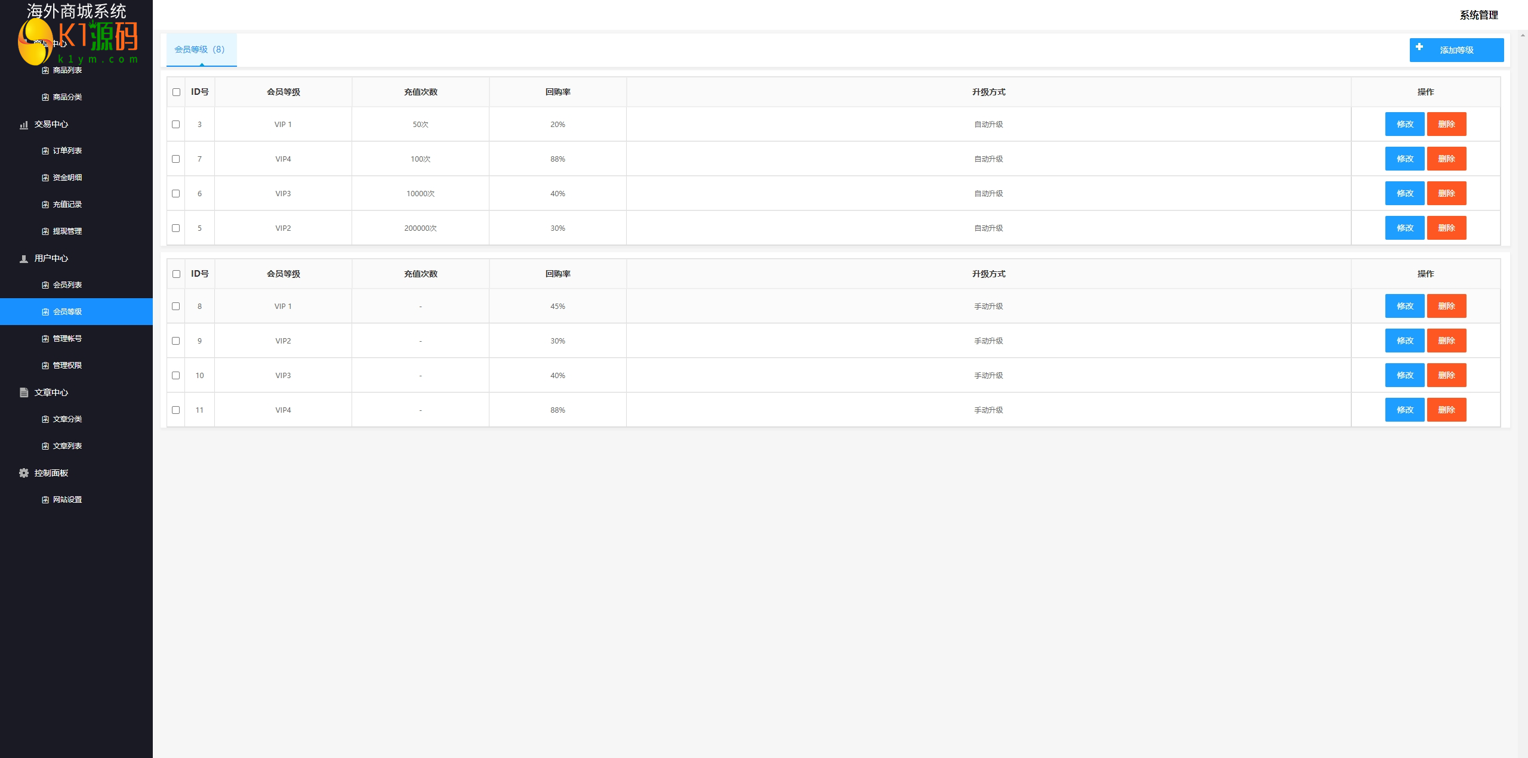Viewport: 1528px width, 758px height.
Task: Check the box for ID 3 row
Action: [175, 125]
